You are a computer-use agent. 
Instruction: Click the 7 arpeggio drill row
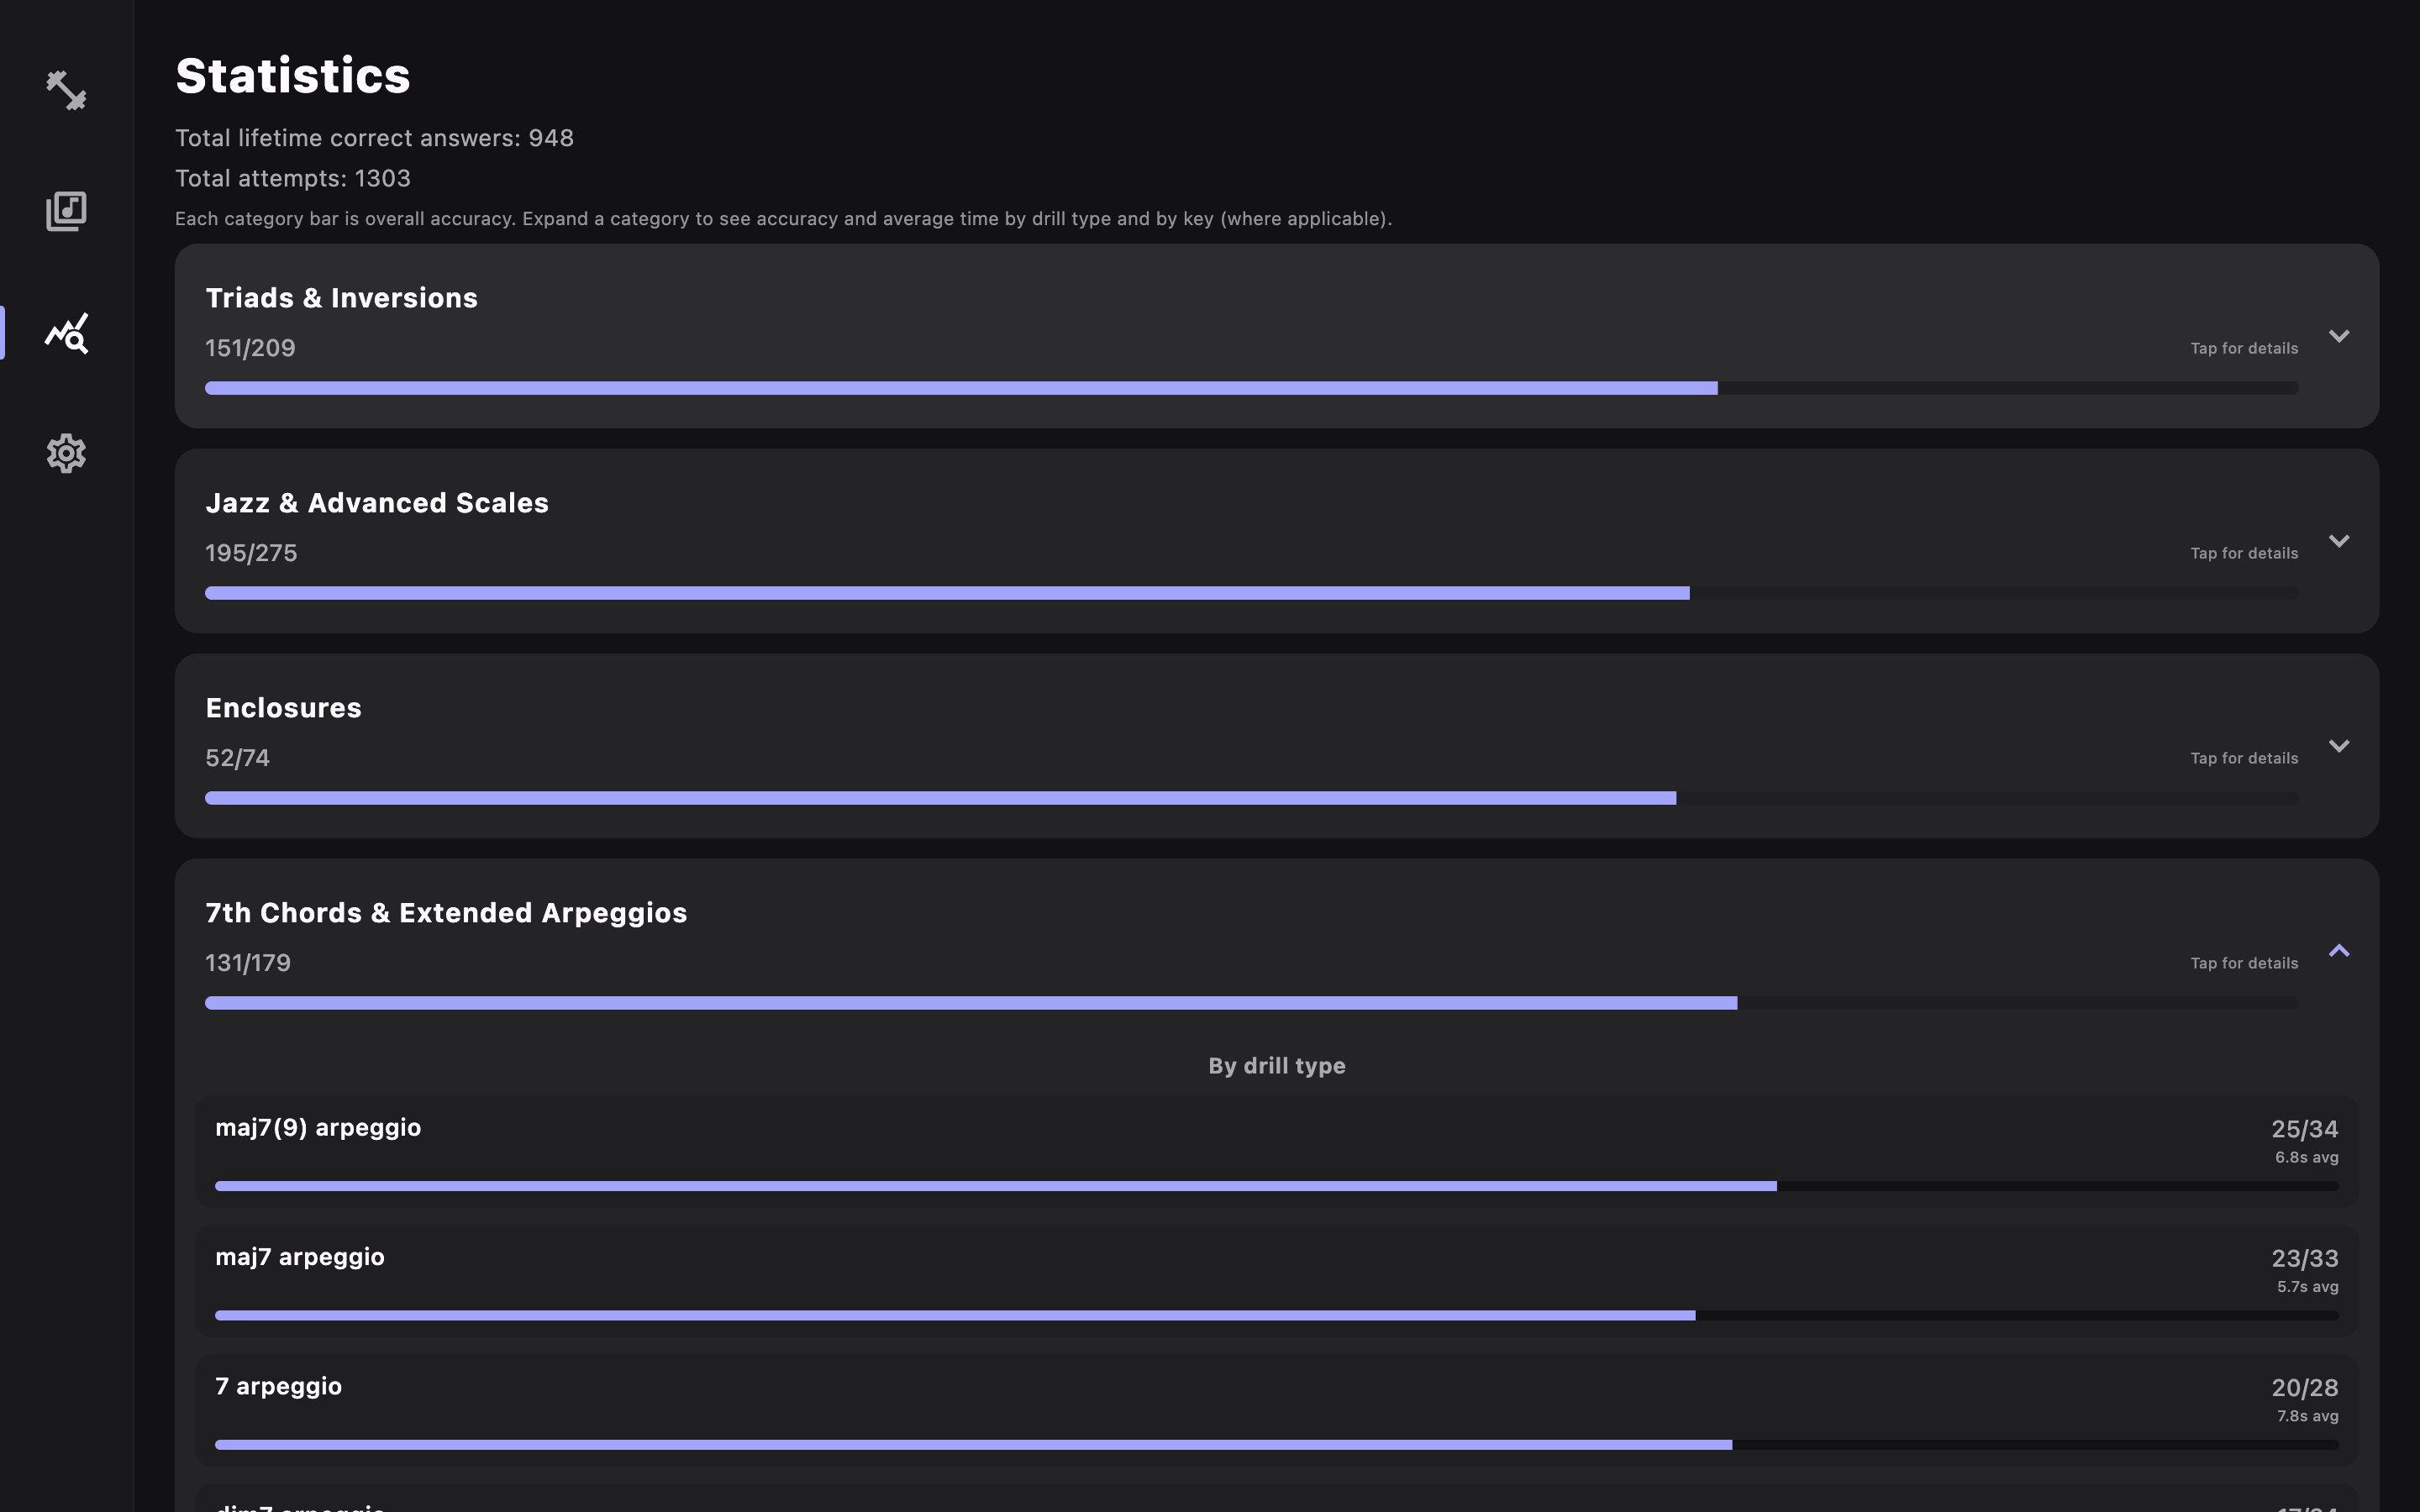click(x=1276, y=1409)
